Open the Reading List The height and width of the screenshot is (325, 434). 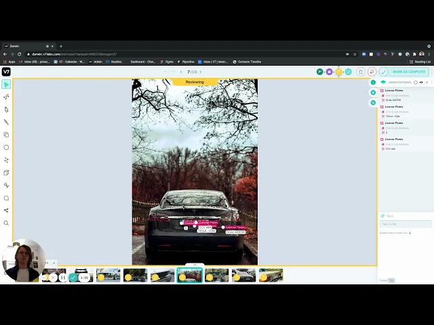click(420, 62)
